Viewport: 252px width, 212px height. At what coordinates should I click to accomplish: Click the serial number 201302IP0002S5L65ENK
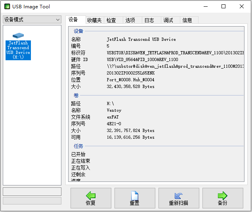pyautogui.click(x=131, y=73)
